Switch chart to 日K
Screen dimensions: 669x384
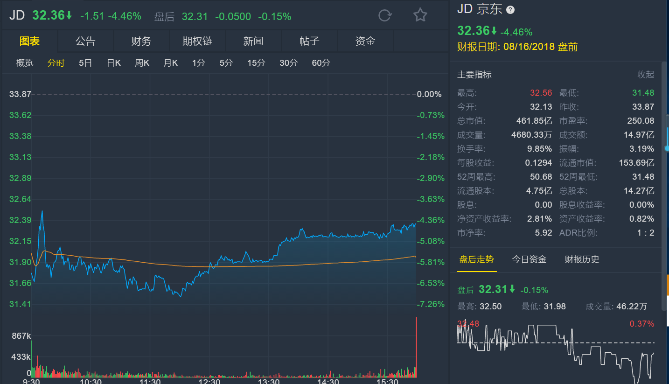pyautogui.click(x=114, y=63)
